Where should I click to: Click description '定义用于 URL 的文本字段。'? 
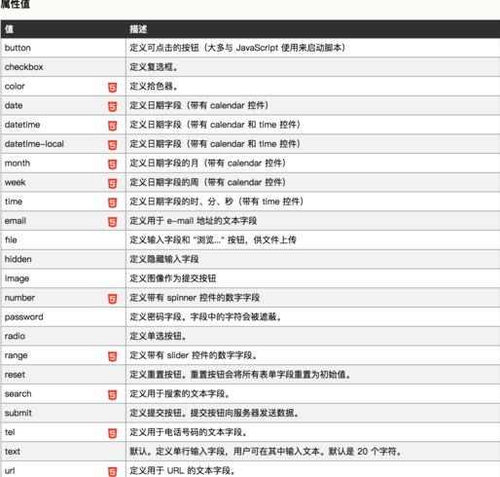coord(183,470)
